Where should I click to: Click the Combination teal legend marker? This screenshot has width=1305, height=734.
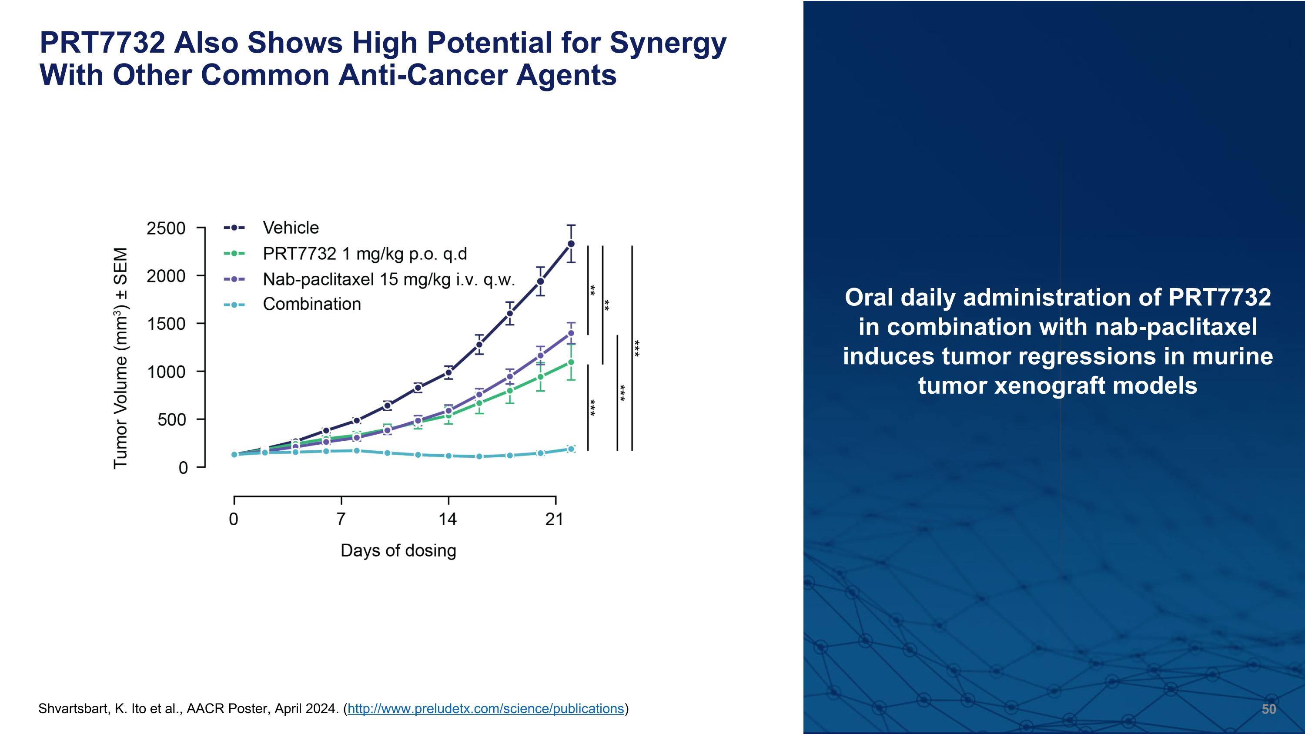tap(234, 305)
